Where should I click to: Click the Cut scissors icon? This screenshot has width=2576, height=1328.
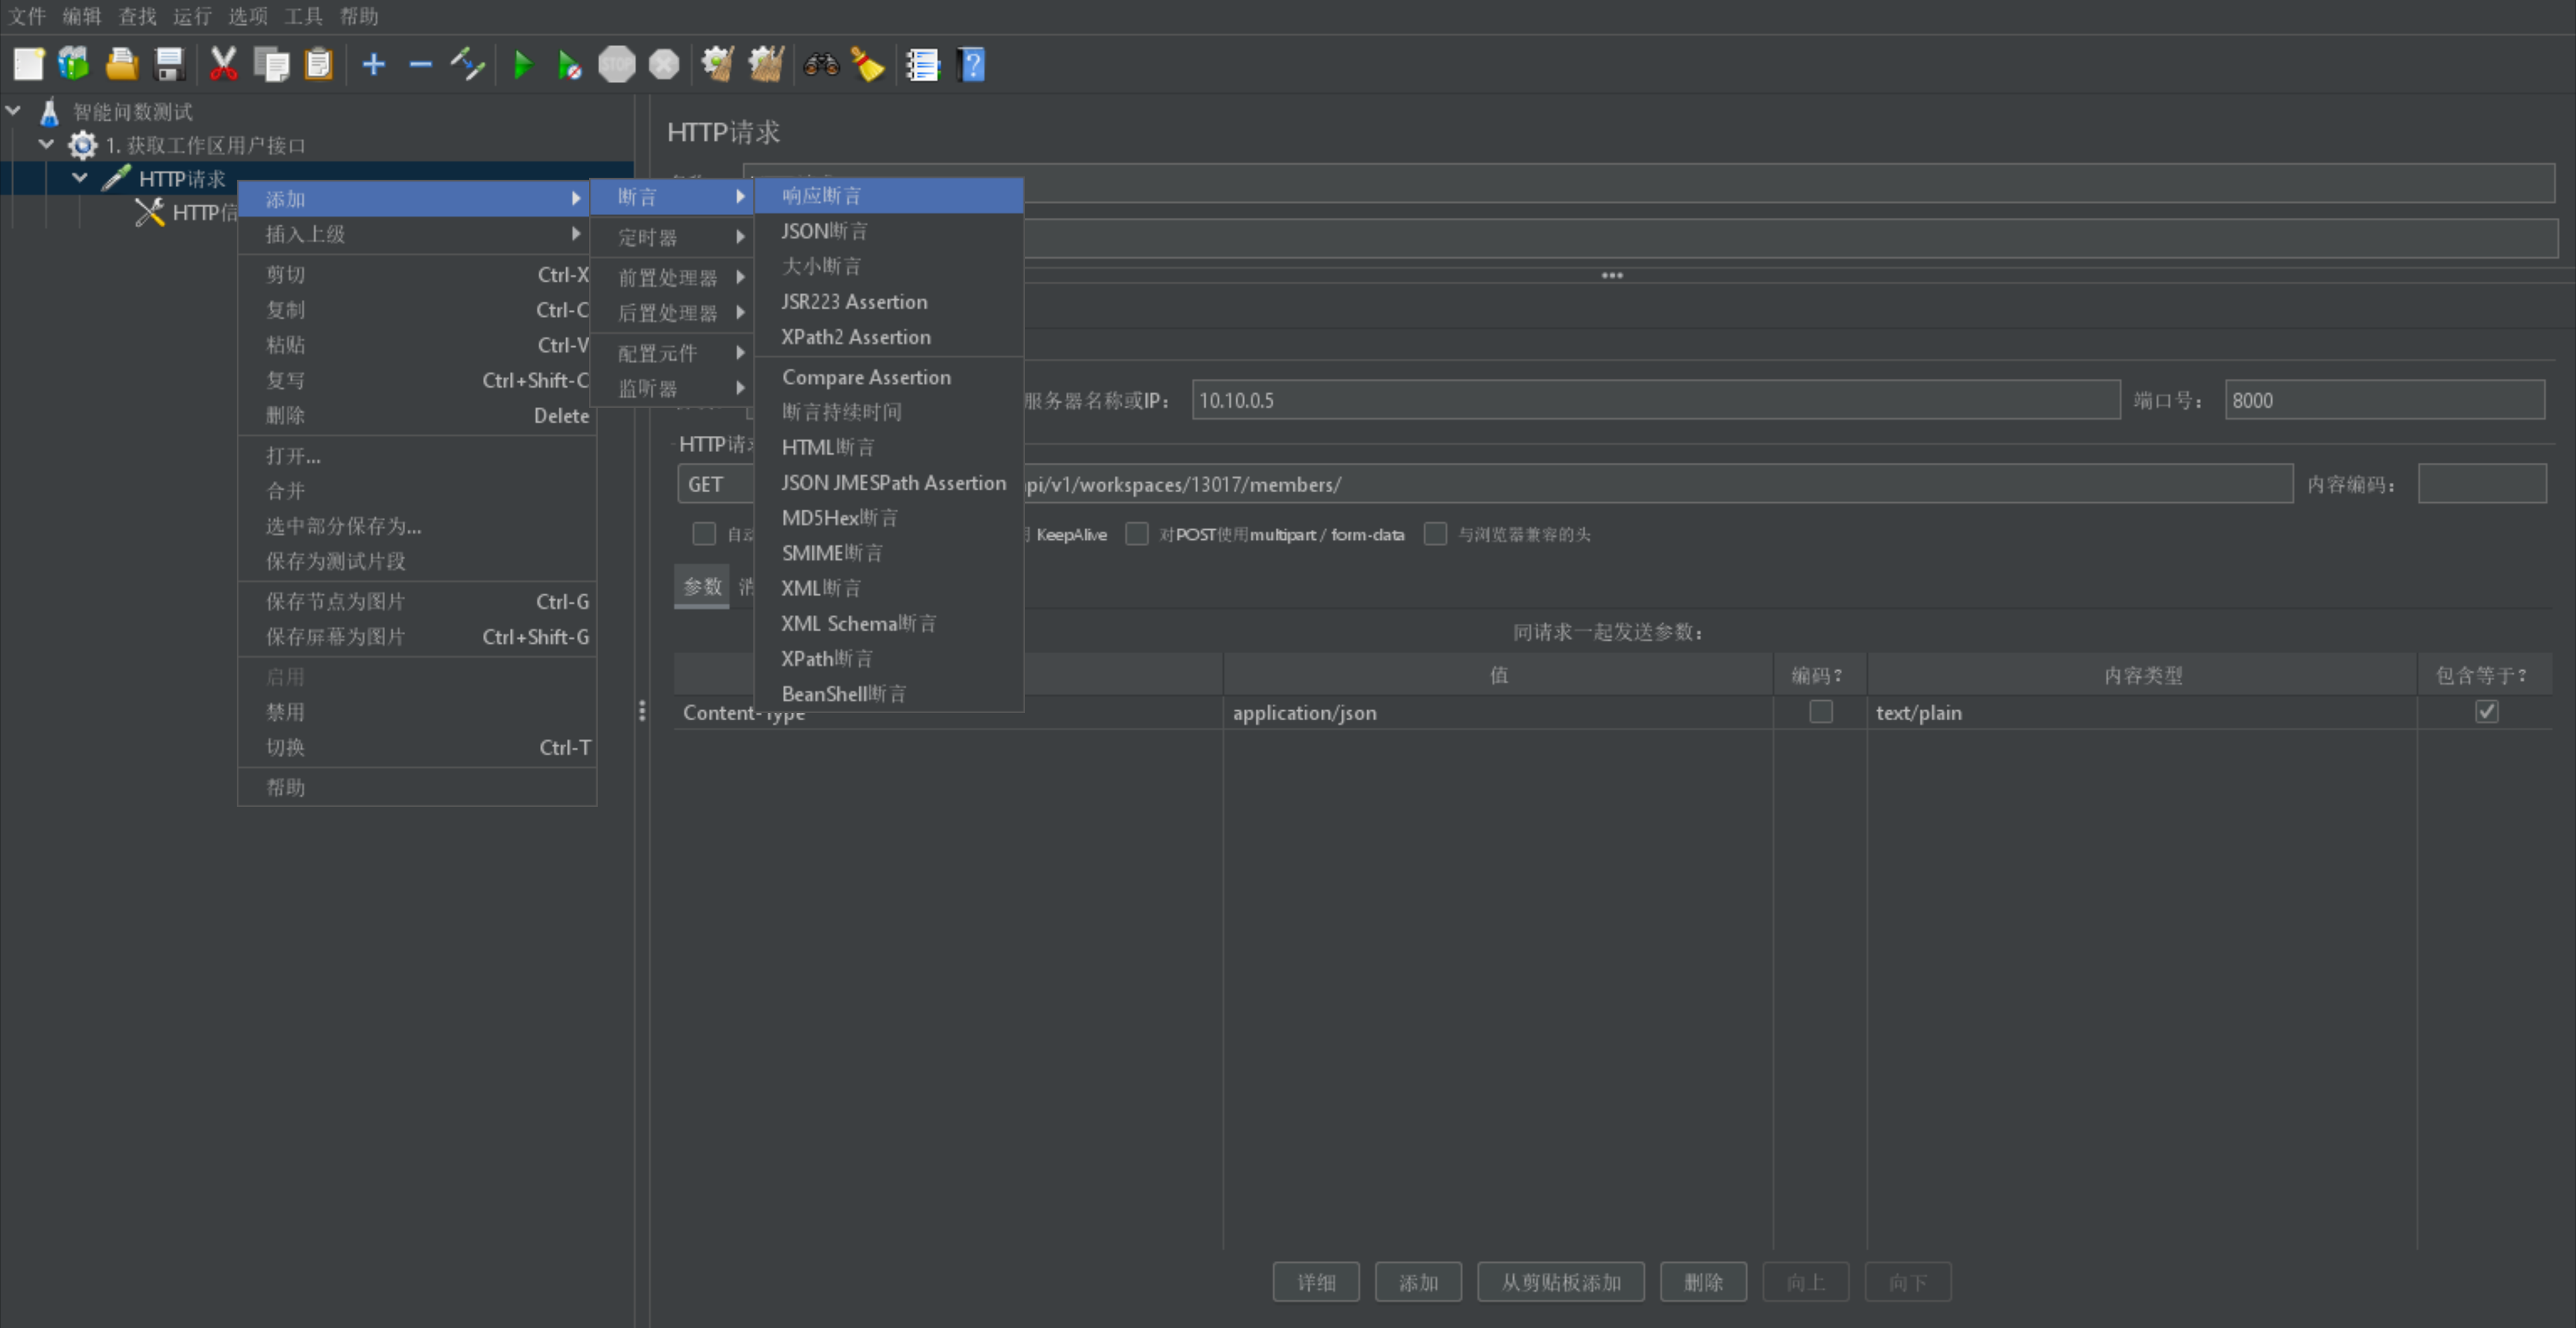click(x=223, y=65)
